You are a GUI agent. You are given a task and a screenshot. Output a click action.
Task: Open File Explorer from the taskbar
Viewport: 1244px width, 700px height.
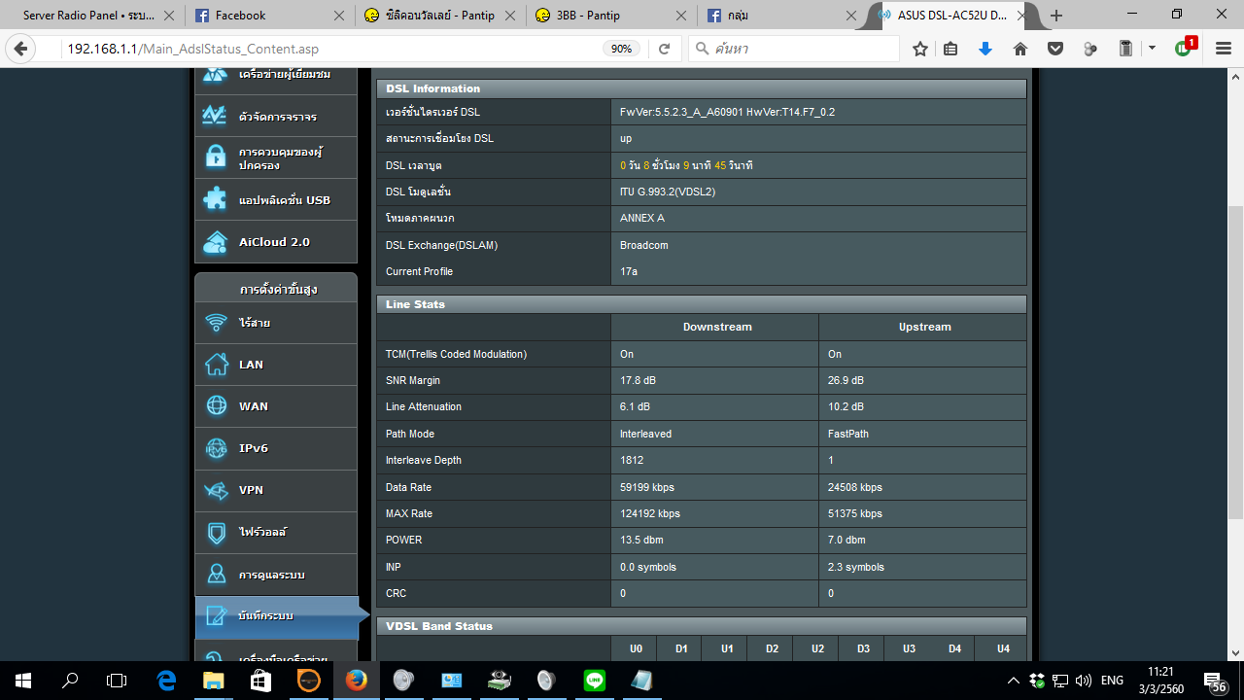pyautogui.click(x=214, y=681)
